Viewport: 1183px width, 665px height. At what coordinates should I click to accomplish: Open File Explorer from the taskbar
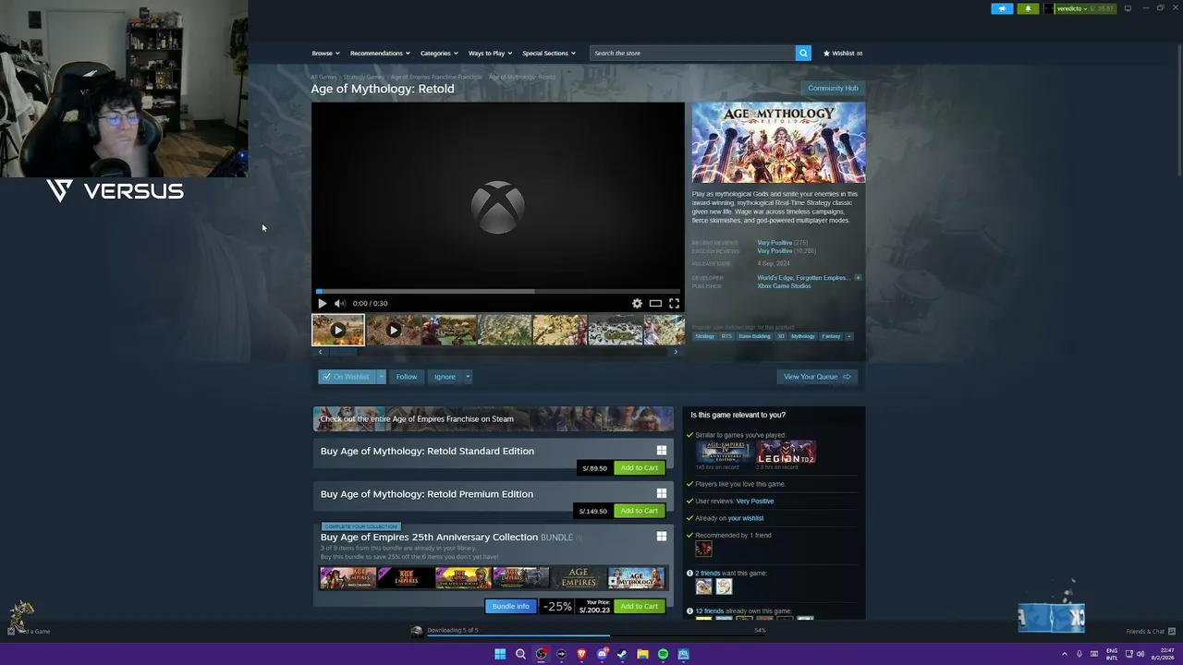tap(642, 654)
